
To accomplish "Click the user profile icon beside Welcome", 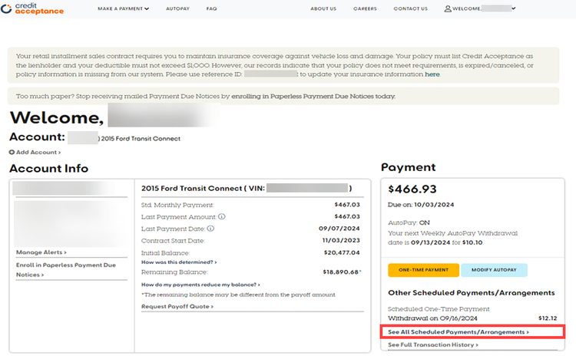I will (448, 8).
